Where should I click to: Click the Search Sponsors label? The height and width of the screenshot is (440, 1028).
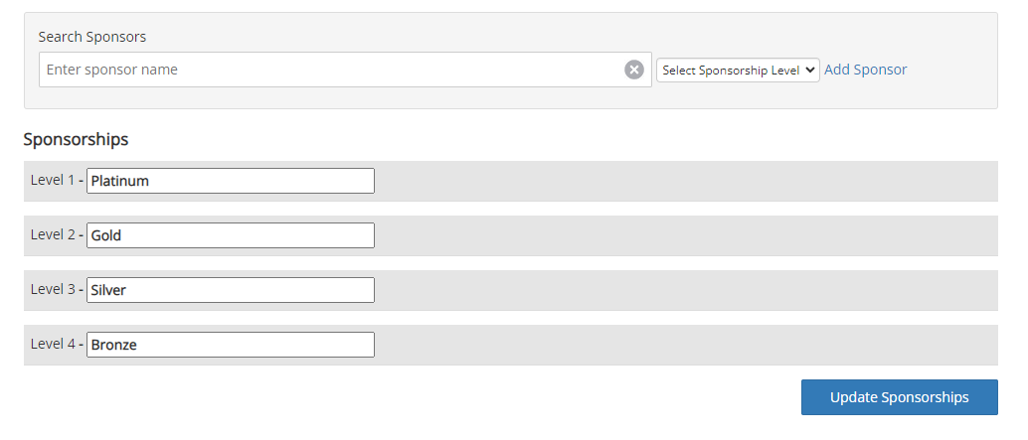[x=92, y=37]
